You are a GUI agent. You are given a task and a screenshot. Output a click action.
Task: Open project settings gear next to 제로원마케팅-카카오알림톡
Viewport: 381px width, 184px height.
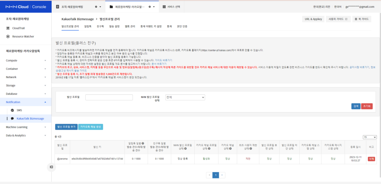click(x=150, y=7)
